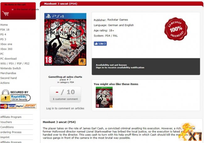Go to the Home menu item
The width and height of the screenshot is (204, 143).
point(4,25)
